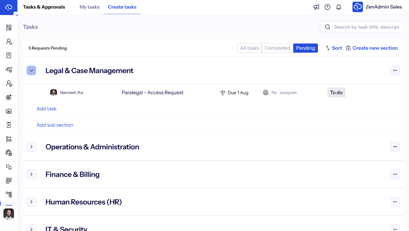Focus the task search field
Image resolution: width=409 pixels, height=231 pixels.
tap(365, 27)
